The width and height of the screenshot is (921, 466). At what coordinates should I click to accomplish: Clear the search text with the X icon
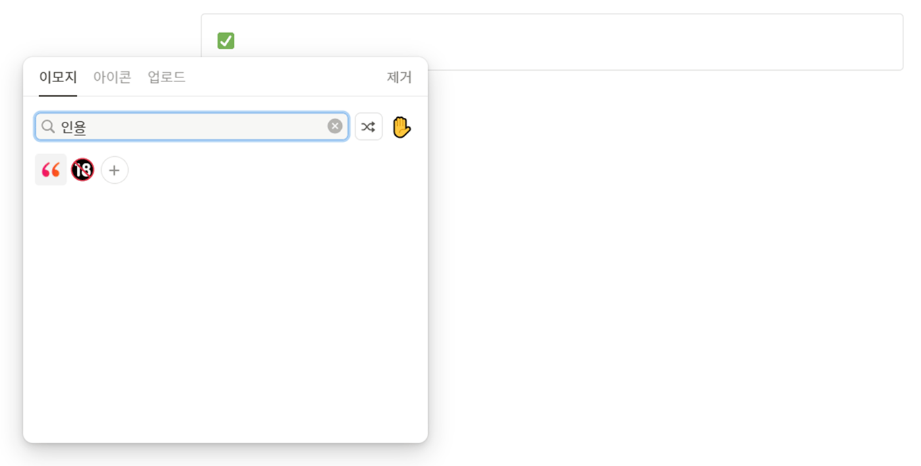(x=335, y=127)
